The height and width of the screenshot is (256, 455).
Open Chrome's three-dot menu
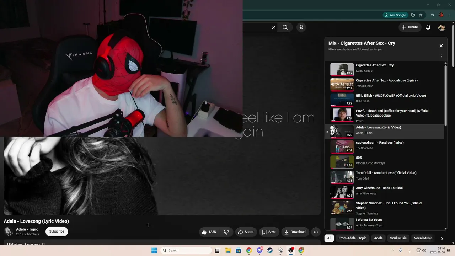450,15
